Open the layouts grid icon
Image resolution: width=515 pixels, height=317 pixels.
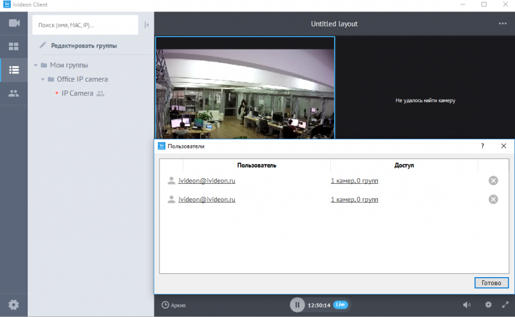14,46
